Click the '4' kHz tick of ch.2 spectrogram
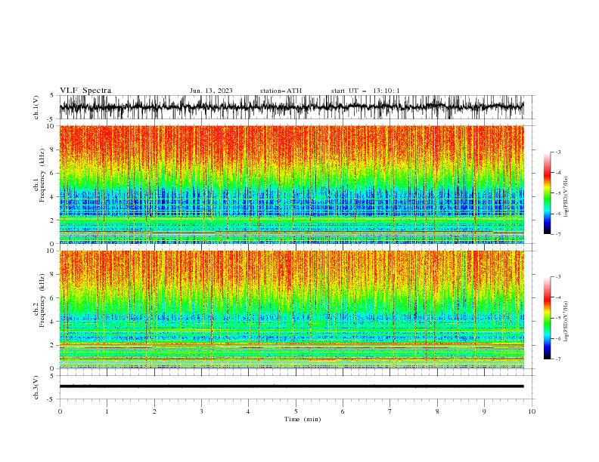Viewport: 599px width, 462px height. [52, 322]
